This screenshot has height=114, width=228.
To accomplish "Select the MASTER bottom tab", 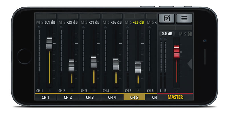I will [175, 97].
